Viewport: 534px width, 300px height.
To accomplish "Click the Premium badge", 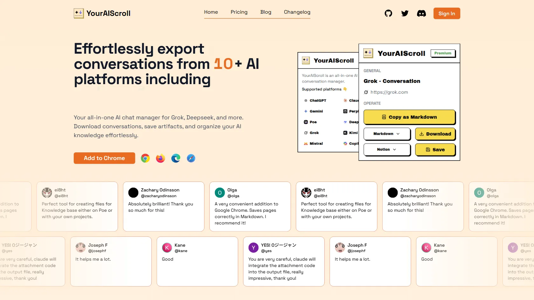I will pyautogui.click(x=443, y=53).
